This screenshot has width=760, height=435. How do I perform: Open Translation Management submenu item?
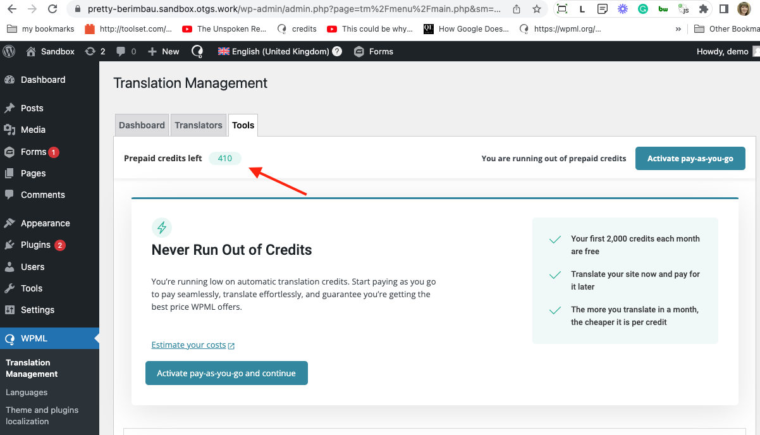(32, 368)
